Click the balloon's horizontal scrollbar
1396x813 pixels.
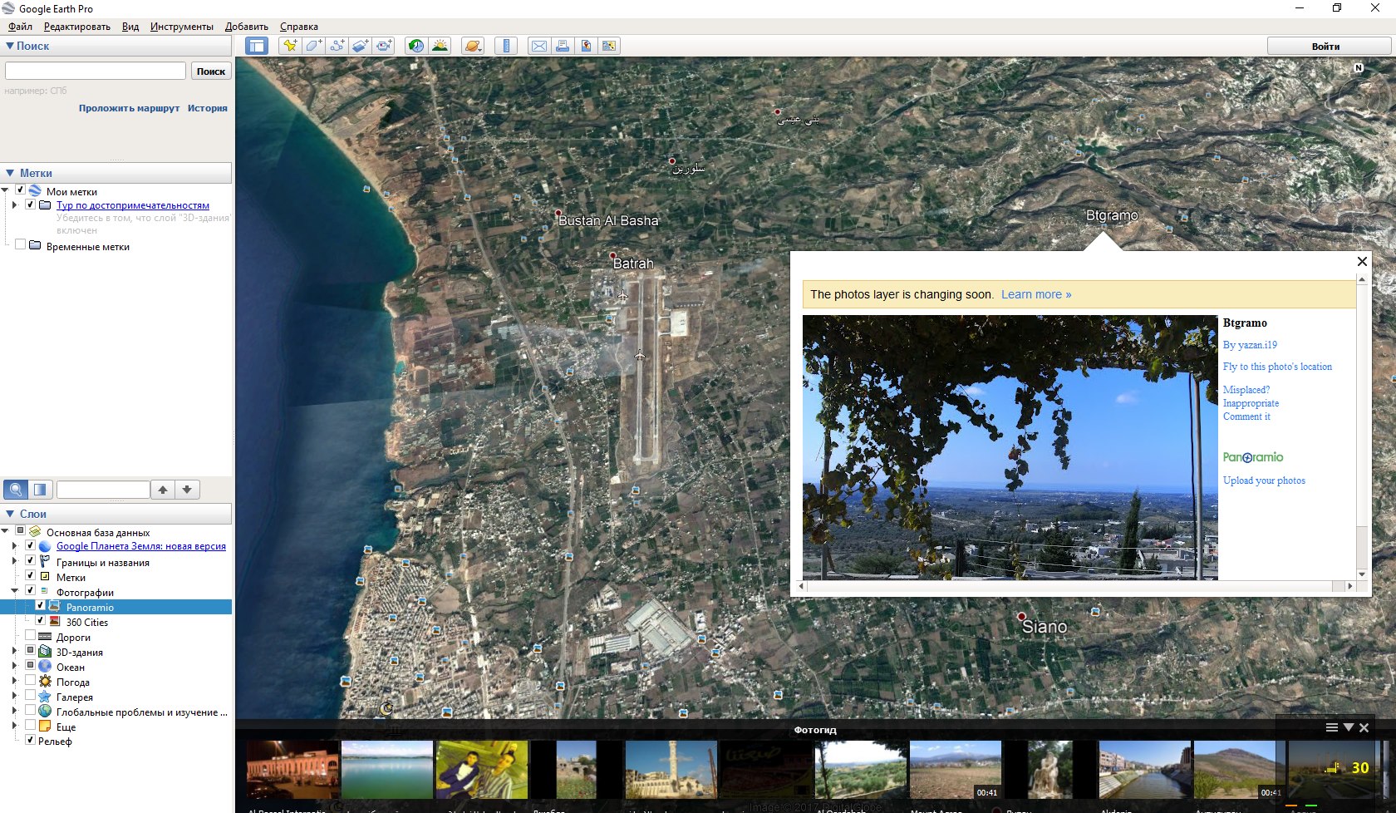click(x=1075, y=586)
